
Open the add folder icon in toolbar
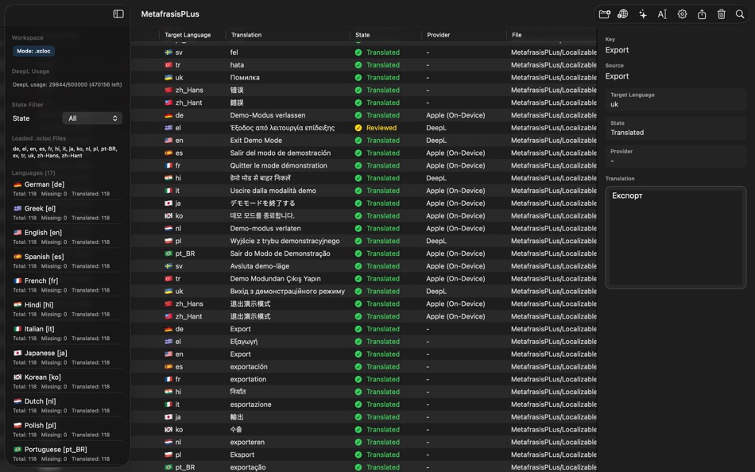pos(604,14)
